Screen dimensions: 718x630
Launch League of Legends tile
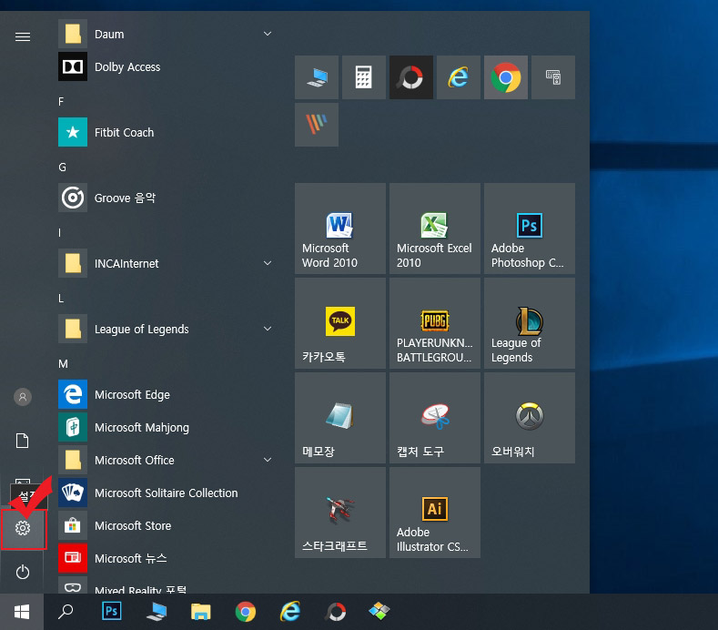pos(530,323)
